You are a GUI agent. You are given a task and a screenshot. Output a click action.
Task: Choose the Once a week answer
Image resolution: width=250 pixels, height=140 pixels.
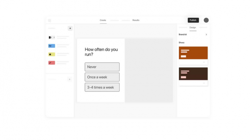pyautogui.click(x=102, y=77)
